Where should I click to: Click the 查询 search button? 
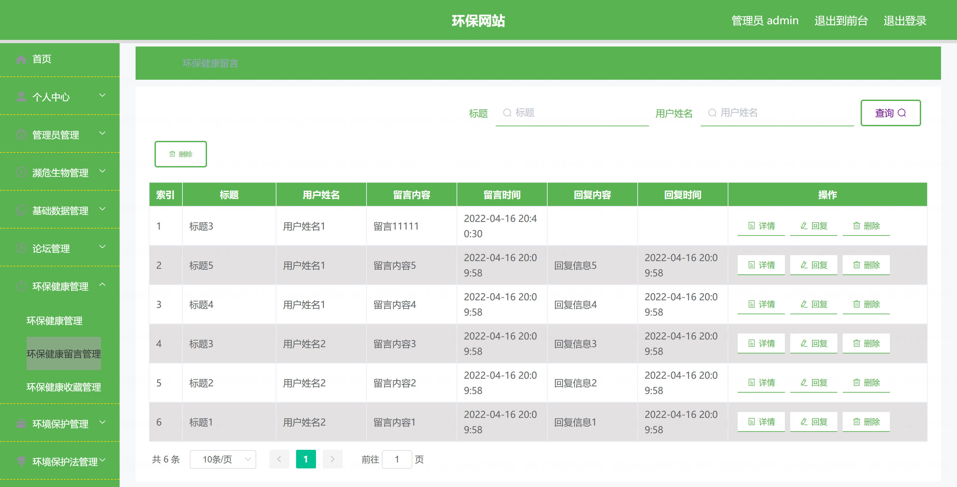click(891, 113)
